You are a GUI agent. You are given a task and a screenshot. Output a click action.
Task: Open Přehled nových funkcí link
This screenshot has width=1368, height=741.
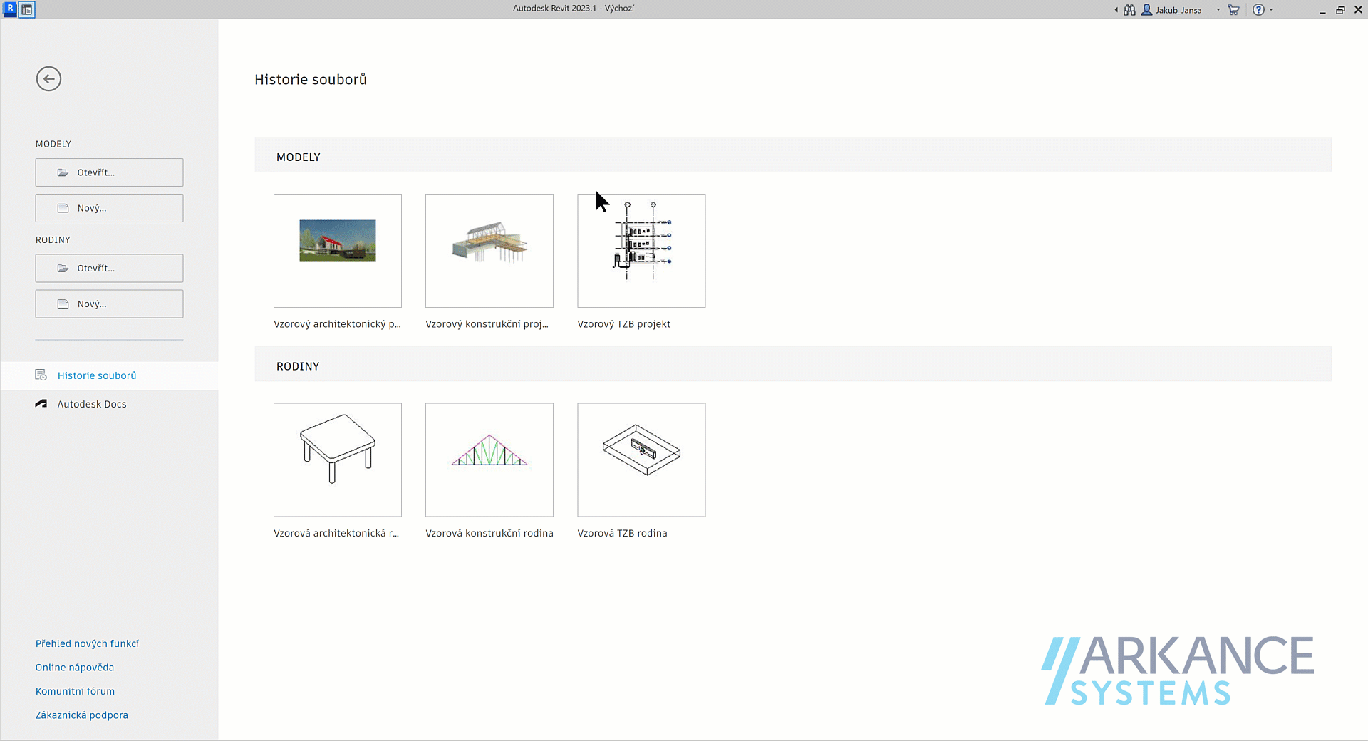click(87, 643)
